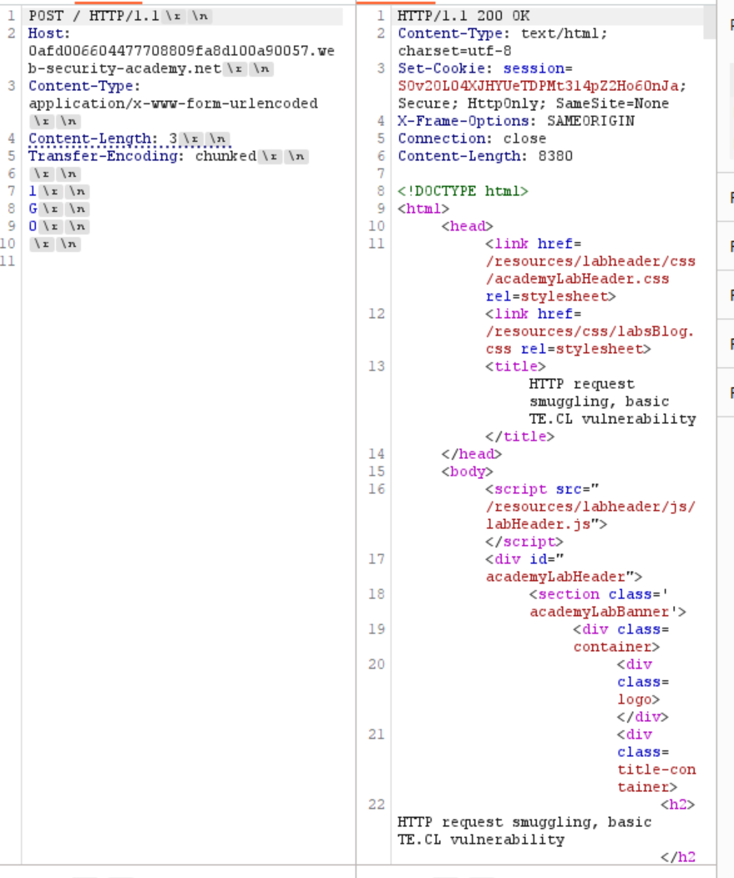This screenshot has width=734, height=878.
Task: Click the '<script src="' tag opening
Action: coord(543,489)
